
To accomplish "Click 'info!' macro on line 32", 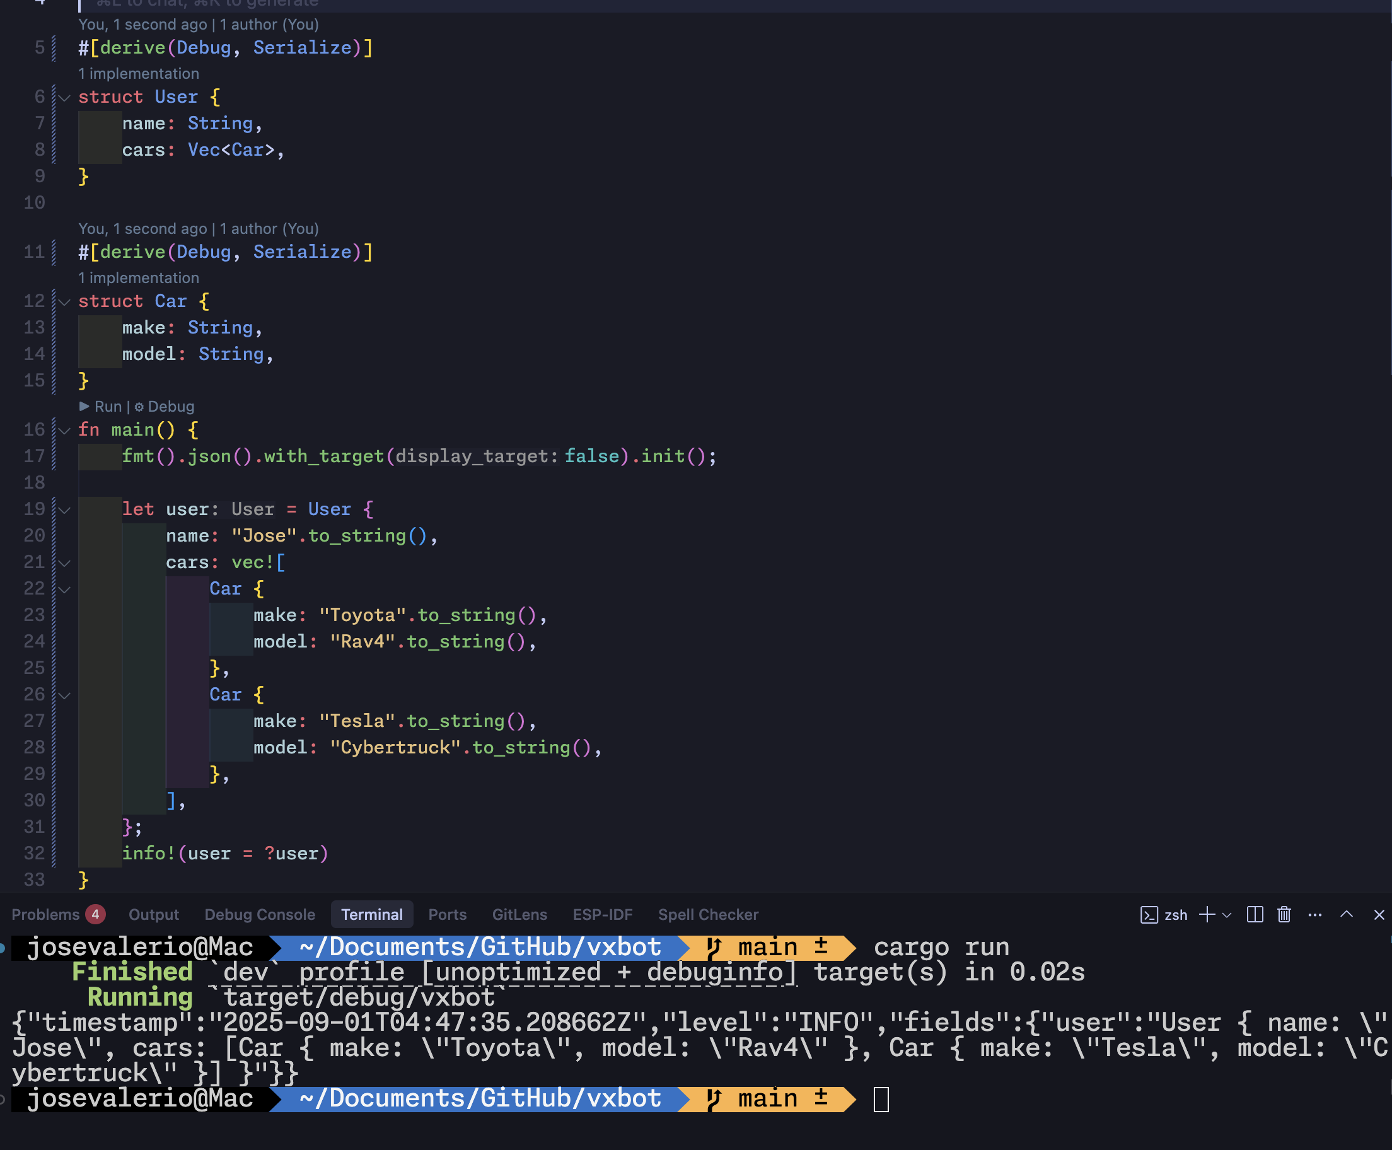I will pyautogui.click(x=149, y=853).
